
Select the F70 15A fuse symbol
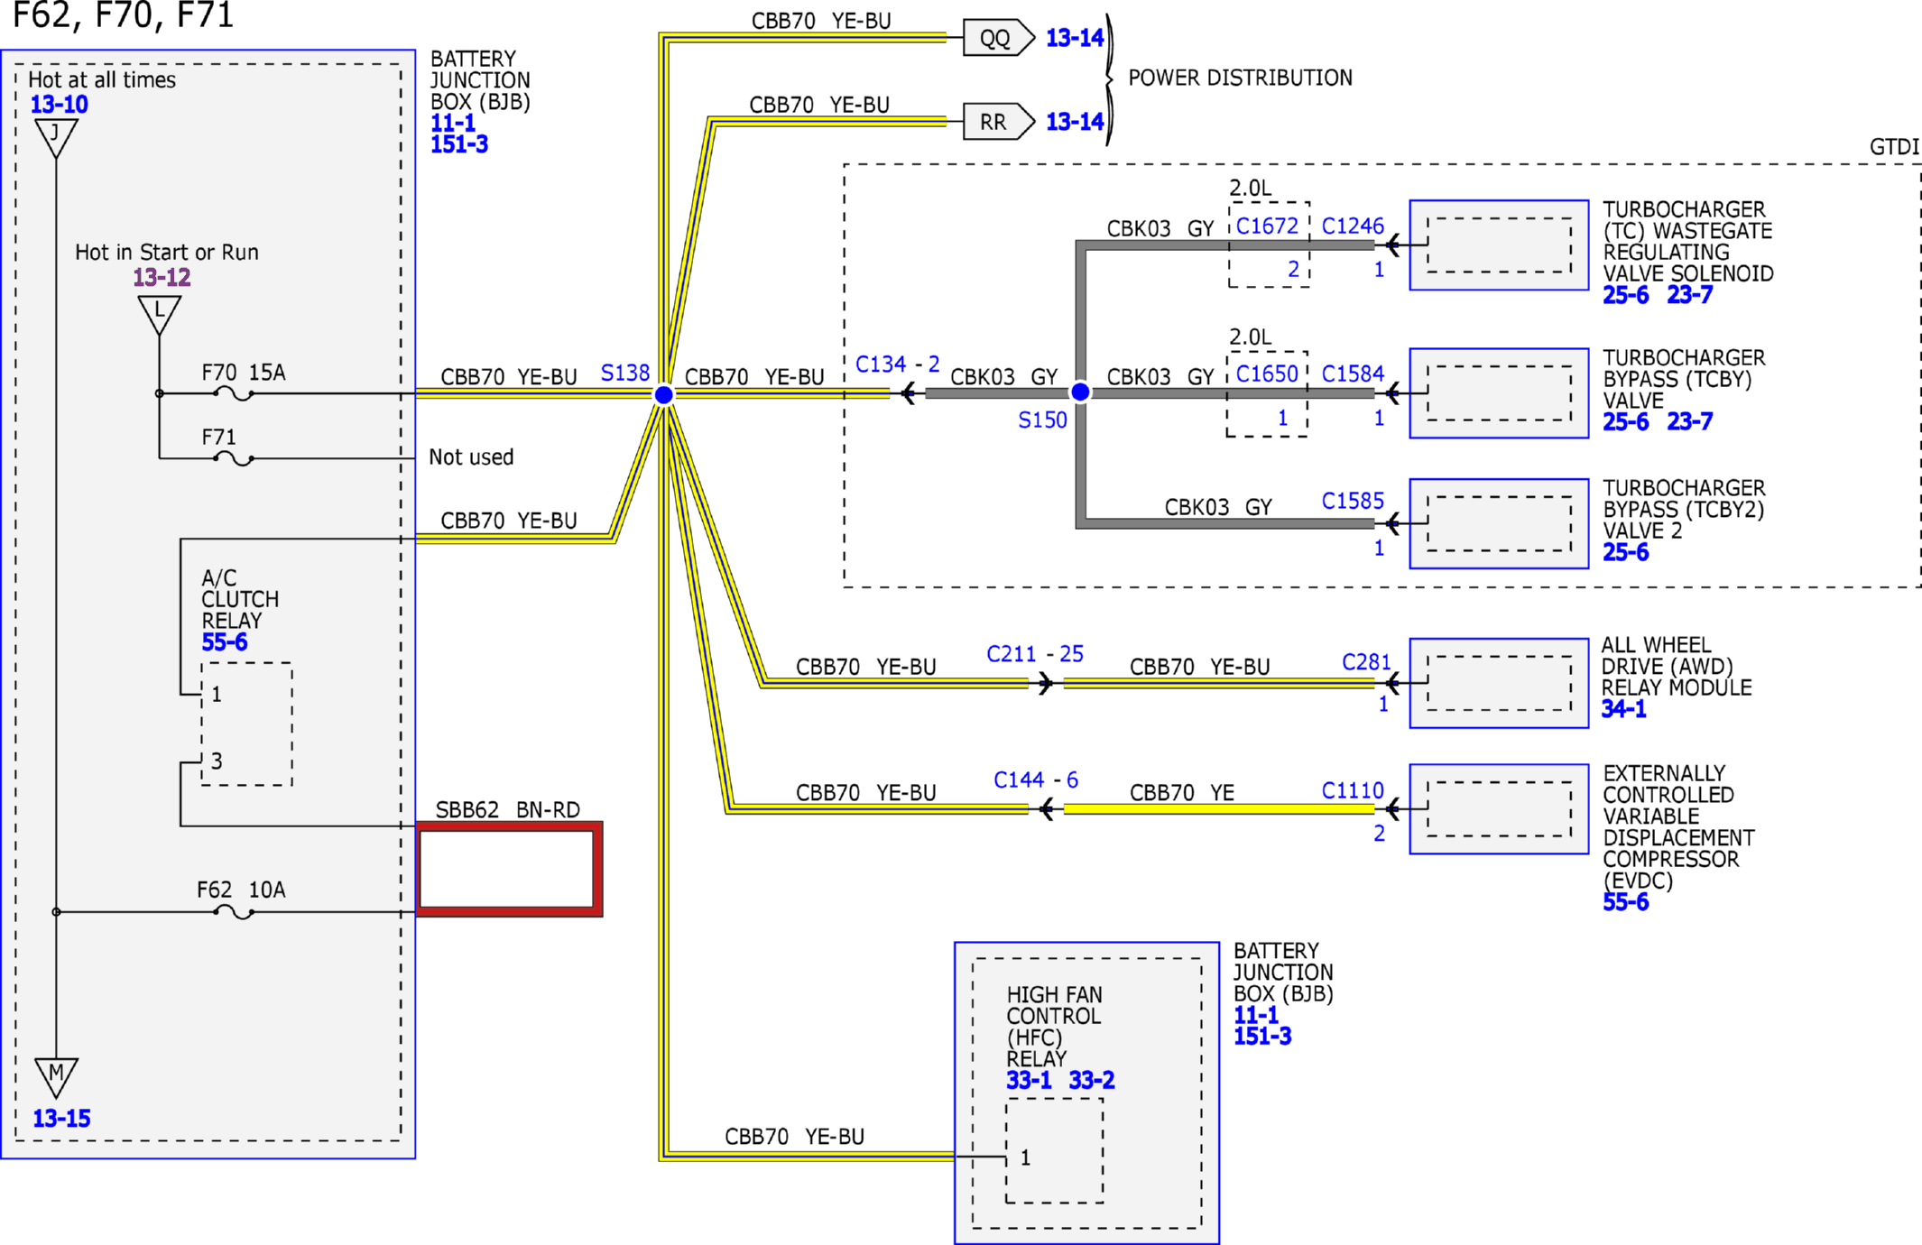(x=234, y=393)
